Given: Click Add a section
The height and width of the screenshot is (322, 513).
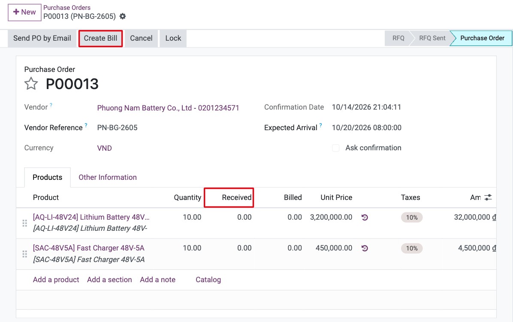Looking at the screenshot, I should (x=109, y=280).
